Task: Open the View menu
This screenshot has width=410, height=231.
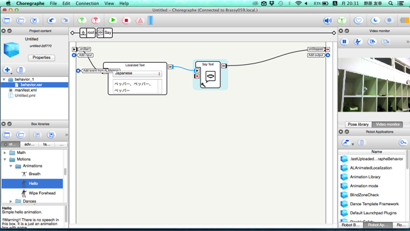Action: (109, 3)
